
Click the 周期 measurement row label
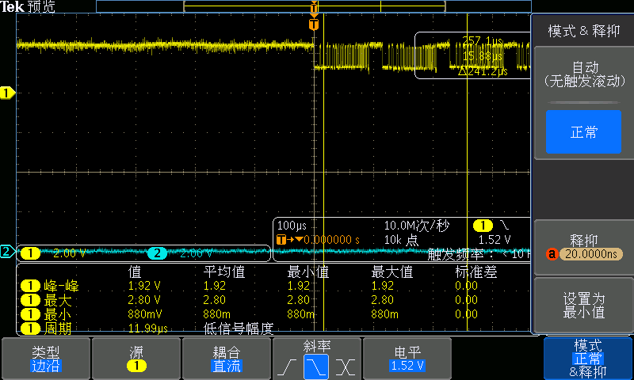click(x=57, y=329)
